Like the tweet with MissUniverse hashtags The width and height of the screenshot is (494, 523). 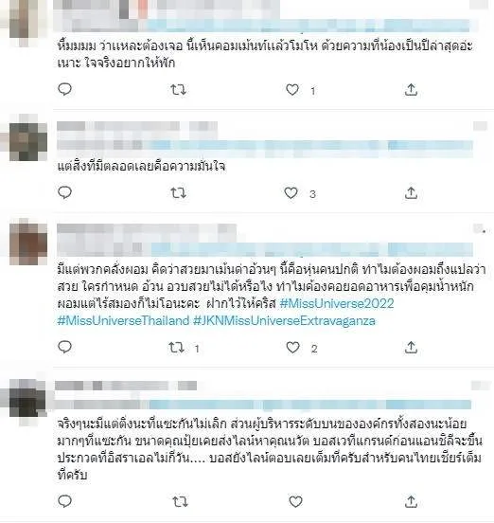pos(292,348)
